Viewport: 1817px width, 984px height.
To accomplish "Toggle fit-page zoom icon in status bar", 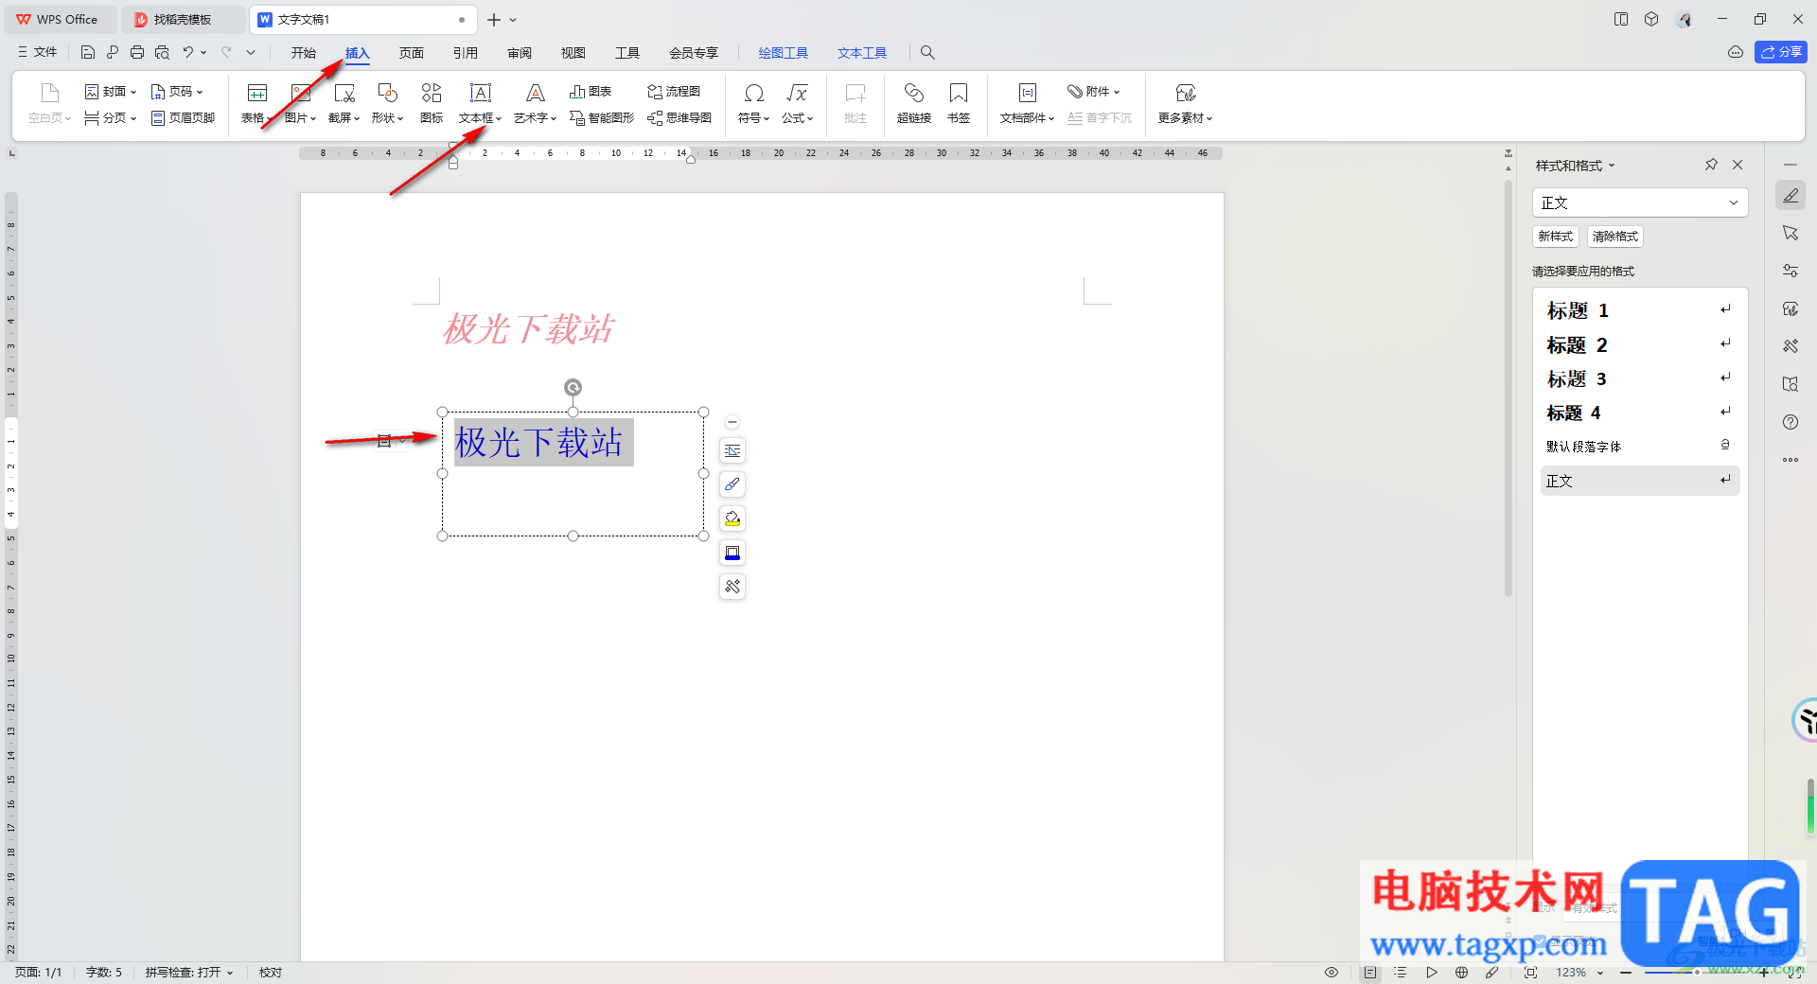I will point(1531,973).
